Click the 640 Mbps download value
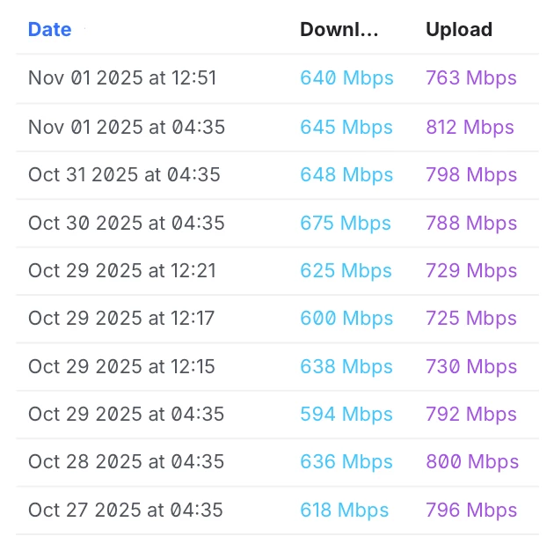This screenshot has height=544, width=554. tap(346, 78)
